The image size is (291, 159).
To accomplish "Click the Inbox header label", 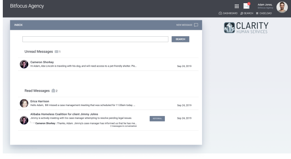I will 18,25.
